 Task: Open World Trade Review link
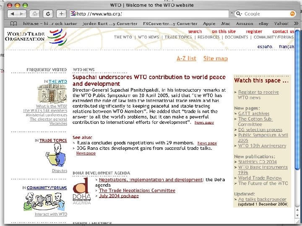point(260,178)
